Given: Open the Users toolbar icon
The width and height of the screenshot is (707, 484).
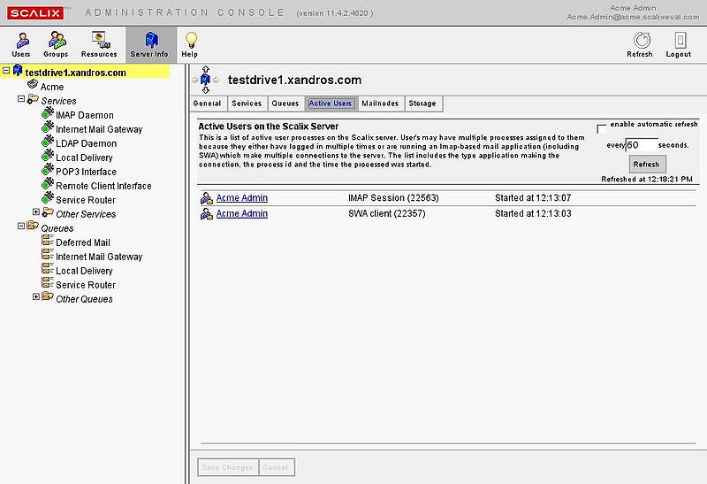Looking at the screenshot, I should click(x=20, y=41).
